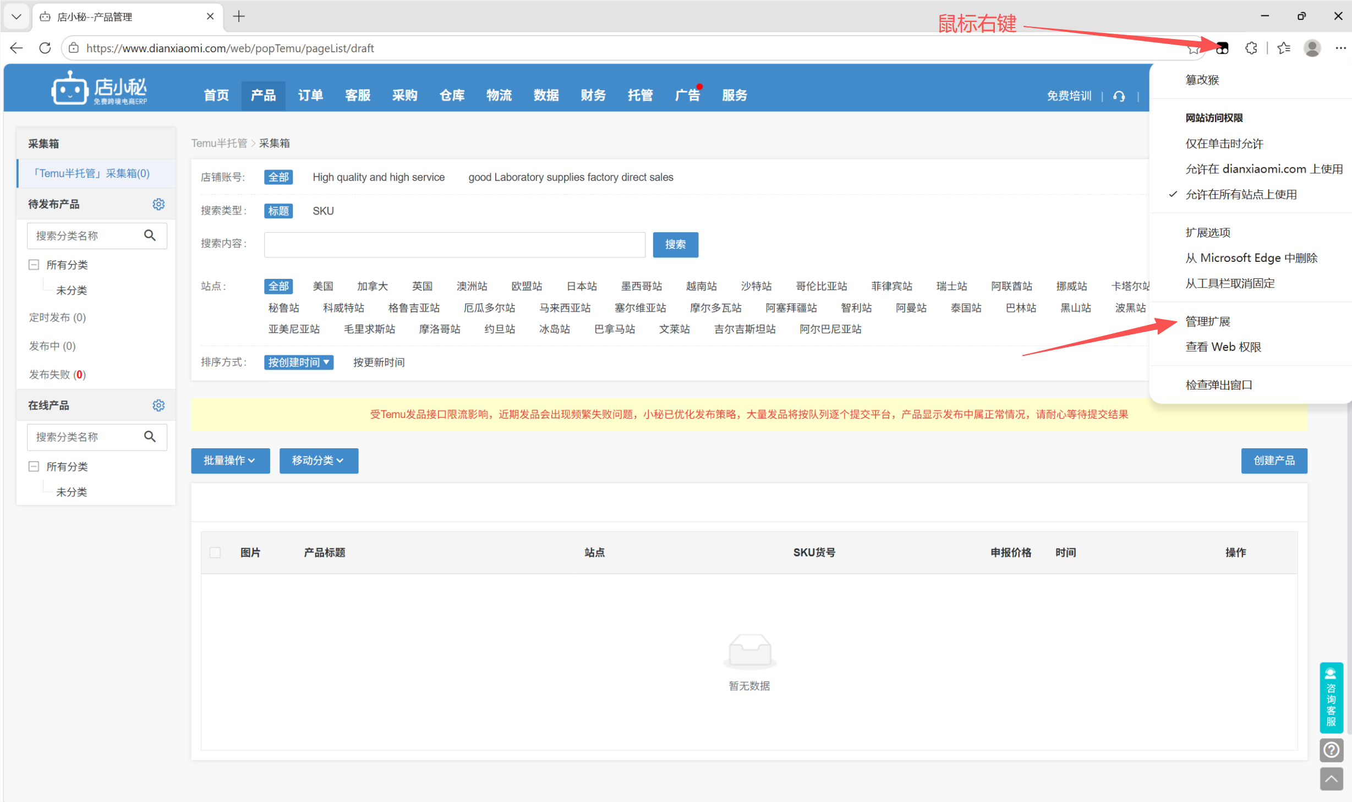Open settings gear beside 在线产品
Screen dimensions: 1352x802
coord(158,405)
